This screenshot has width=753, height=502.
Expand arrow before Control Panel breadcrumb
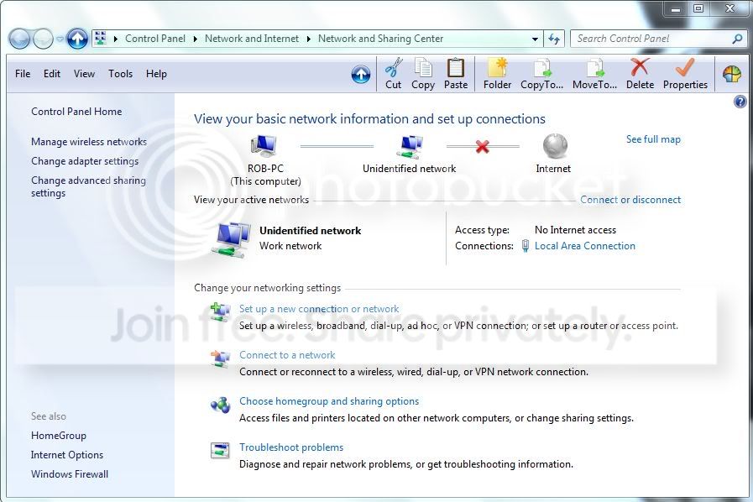(x=116, y=39)
